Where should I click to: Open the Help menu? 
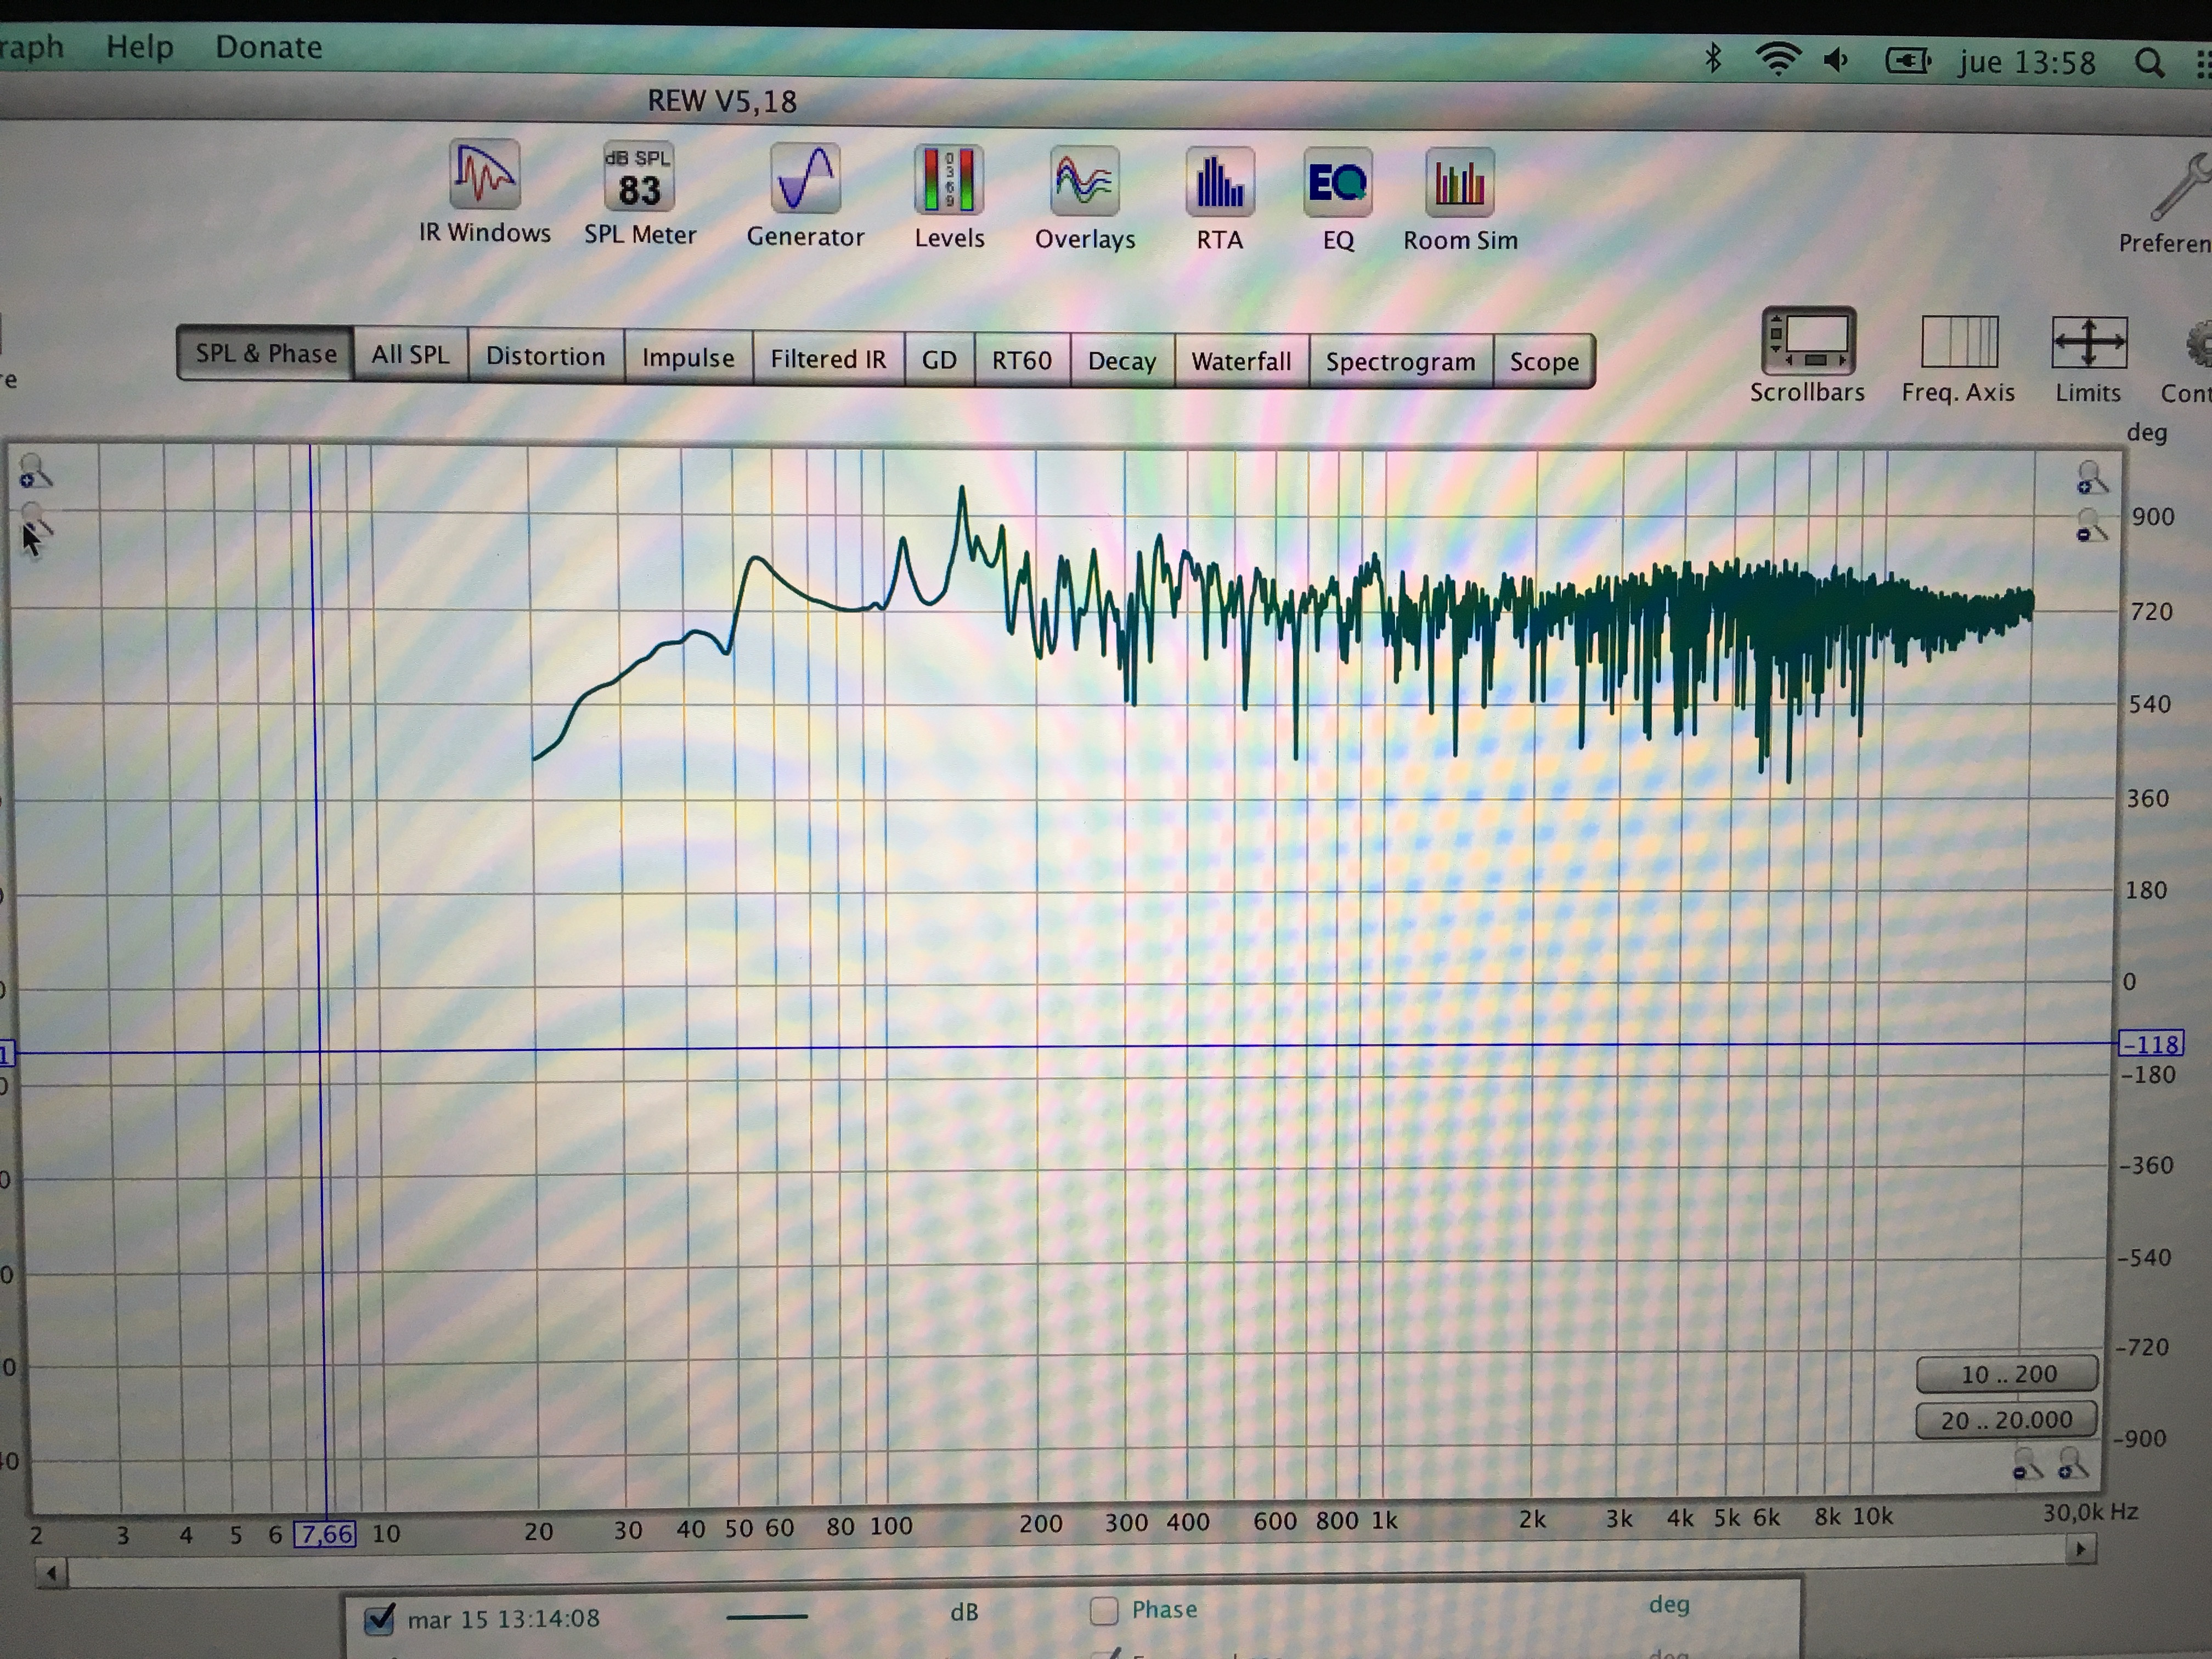tap(139, 47)
